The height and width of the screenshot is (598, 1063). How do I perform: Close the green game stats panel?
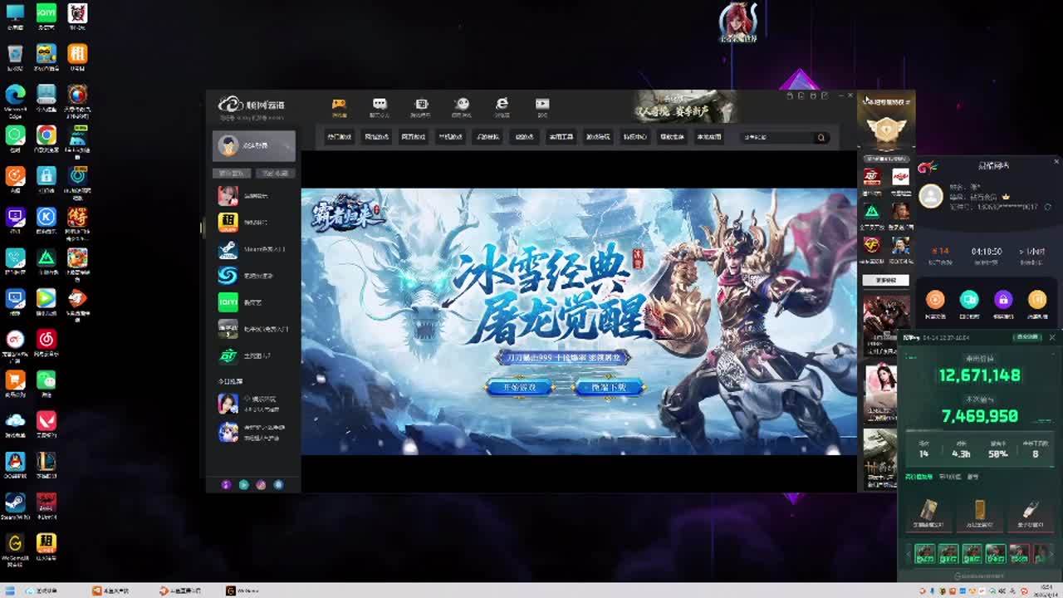(x=1051, y=337)
